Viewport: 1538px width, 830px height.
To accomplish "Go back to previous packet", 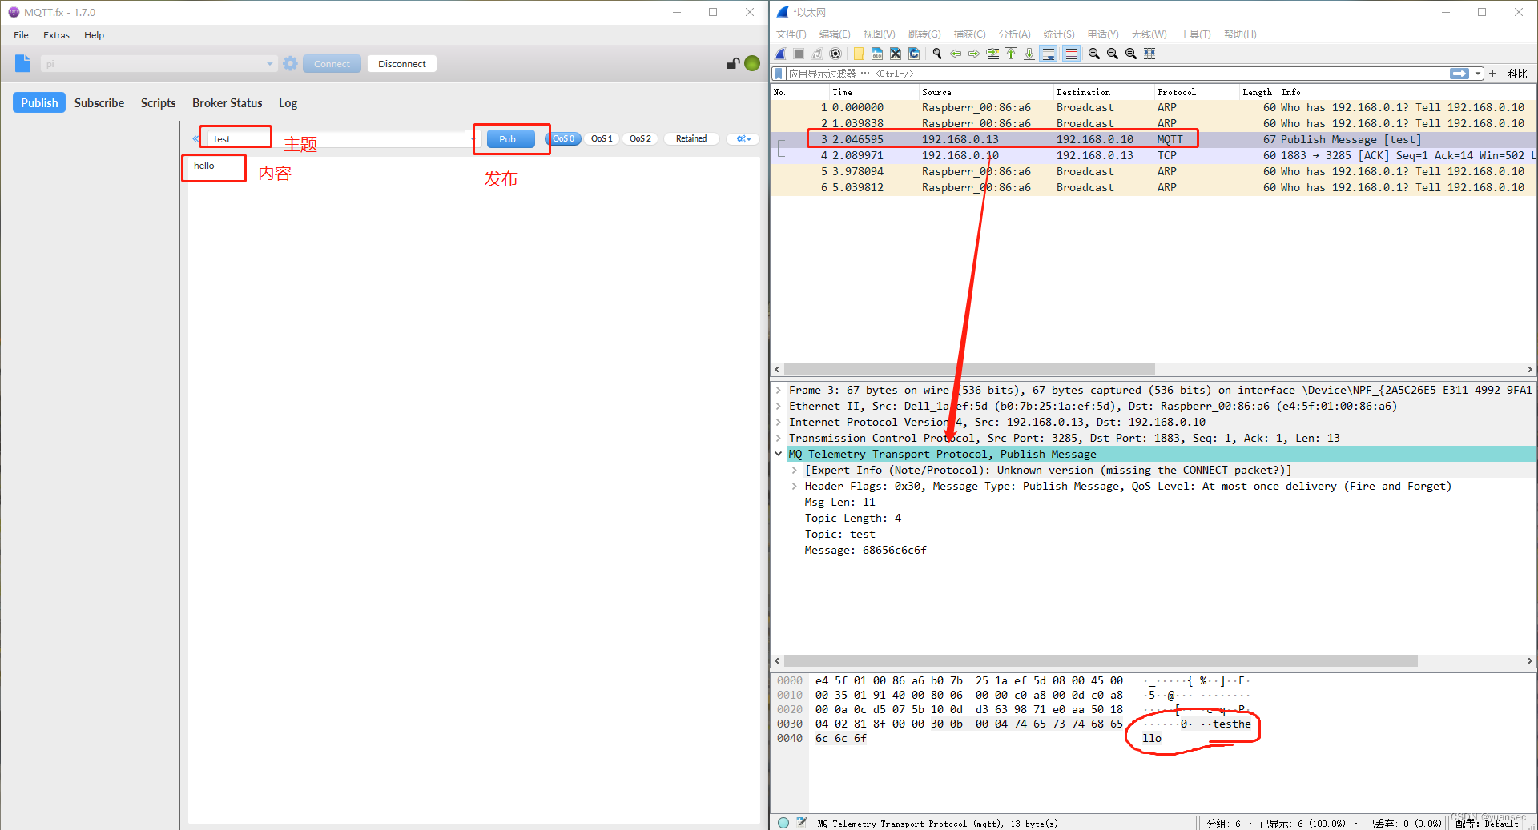I will click(956, 54).
